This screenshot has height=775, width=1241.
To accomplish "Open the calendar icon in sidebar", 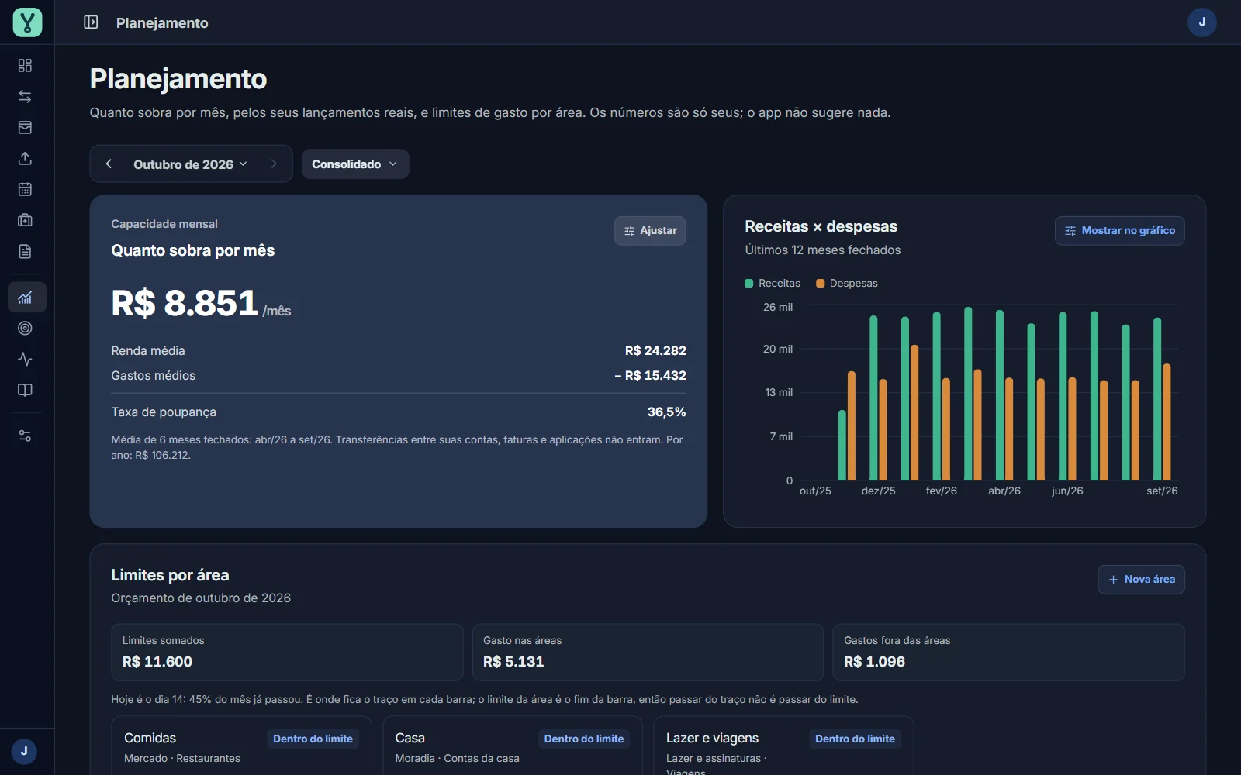I will point(25,189).
